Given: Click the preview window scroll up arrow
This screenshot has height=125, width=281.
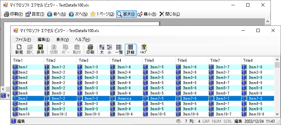Looking at the screenshot, I should (268, 21).
